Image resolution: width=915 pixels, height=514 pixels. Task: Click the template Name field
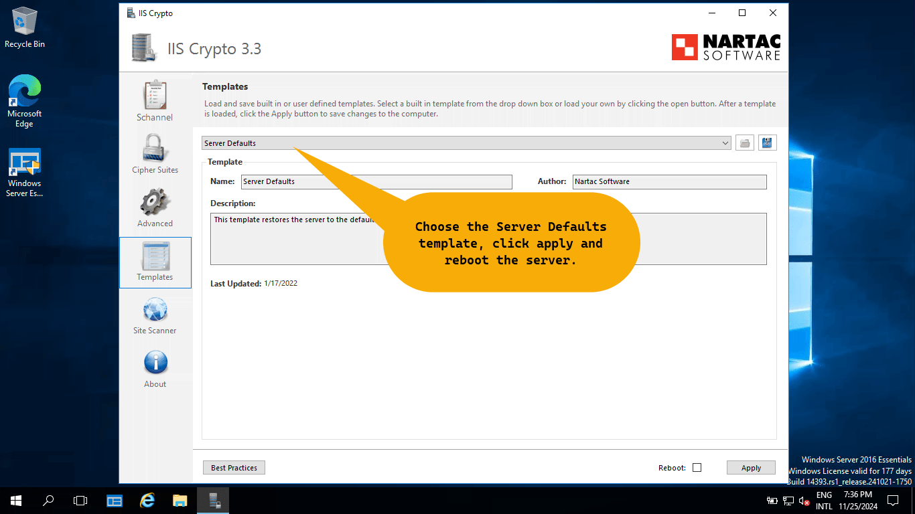(x=376, y=181)
